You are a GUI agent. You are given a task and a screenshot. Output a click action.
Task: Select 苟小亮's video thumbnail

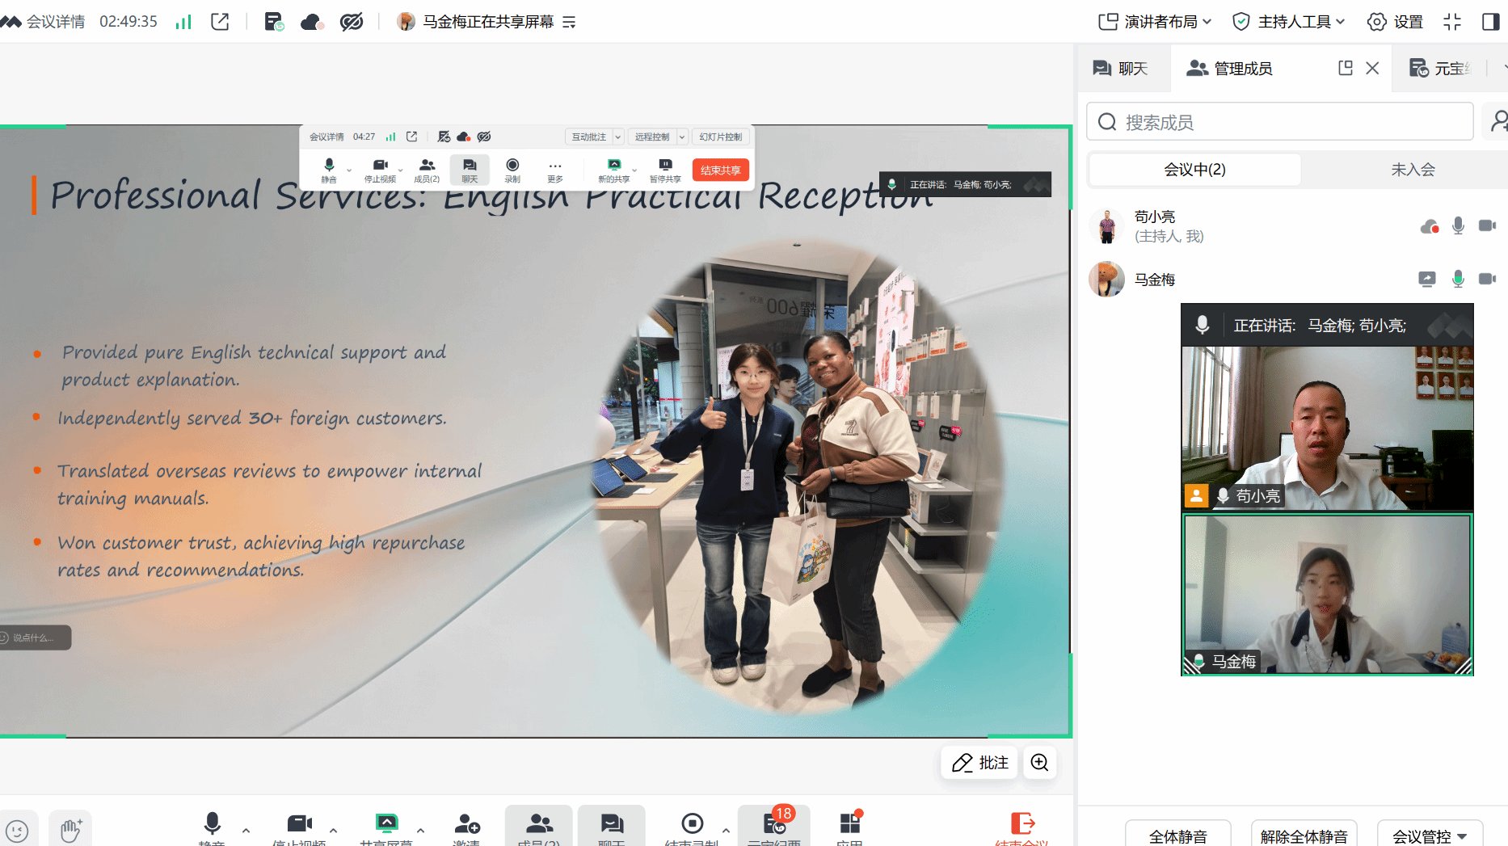tap(1327, 428)
